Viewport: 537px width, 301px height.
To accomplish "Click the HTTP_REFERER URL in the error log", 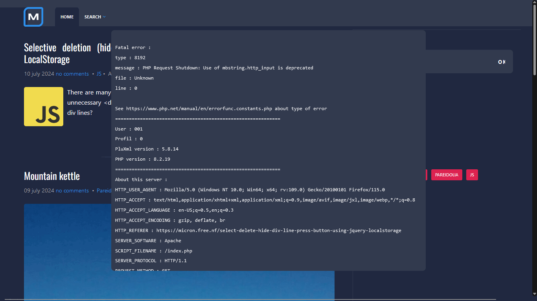I will [279, 230].
